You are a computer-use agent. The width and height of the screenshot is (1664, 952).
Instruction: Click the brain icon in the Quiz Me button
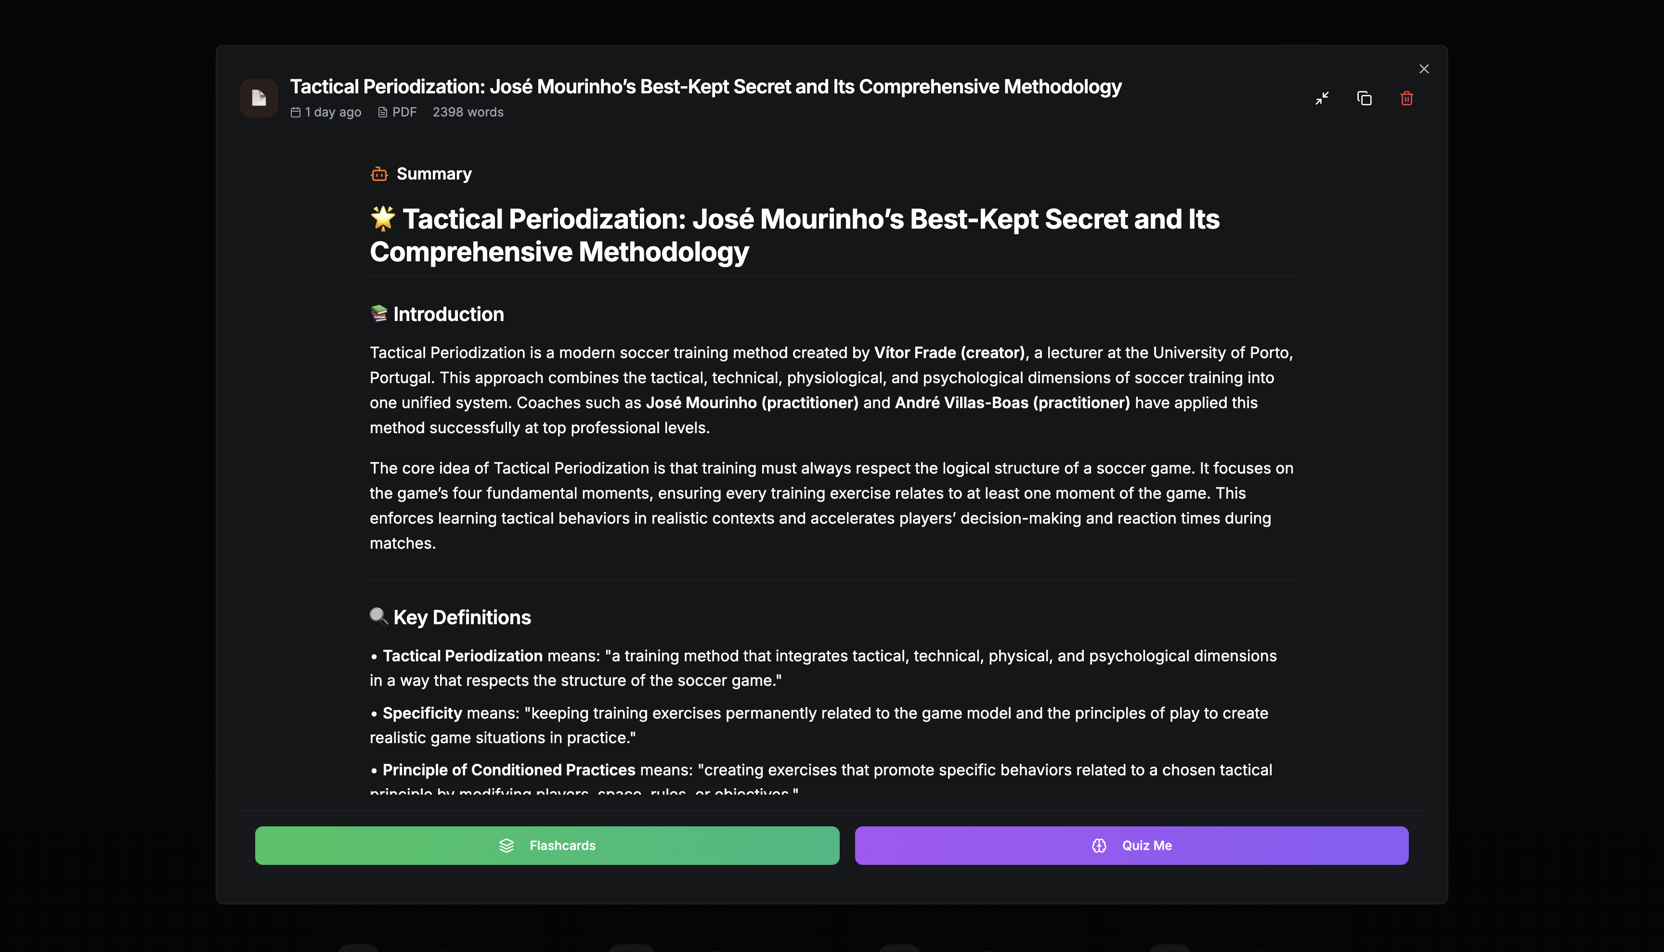[x=1100, y=845]
